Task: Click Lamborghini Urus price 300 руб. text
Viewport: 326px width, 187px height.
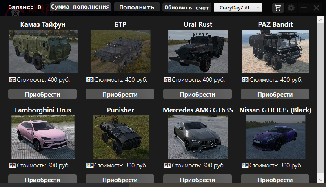Action: point(43,165)
